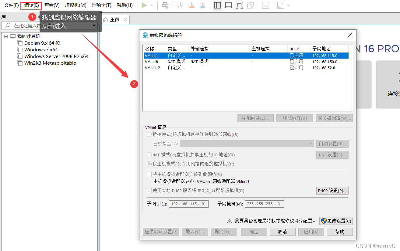
Task: Click the Revert to Snapshot icon
Action: point(191,5)
